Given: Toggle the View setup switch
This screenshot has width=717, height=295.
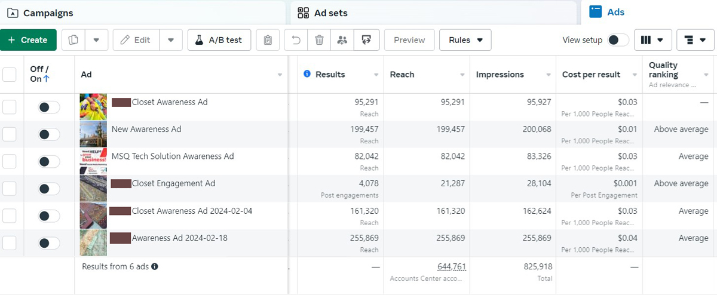Looking at the screenshot, I should coord(618,40).
